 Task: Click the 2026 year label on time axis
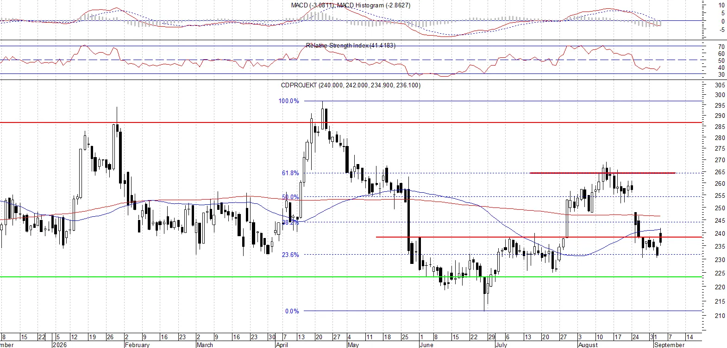60,345
